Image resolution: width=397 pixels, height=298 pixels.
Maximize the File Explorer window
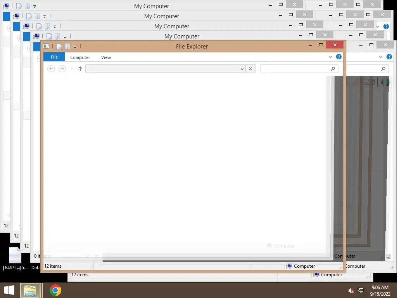click(x=321, y=45)
